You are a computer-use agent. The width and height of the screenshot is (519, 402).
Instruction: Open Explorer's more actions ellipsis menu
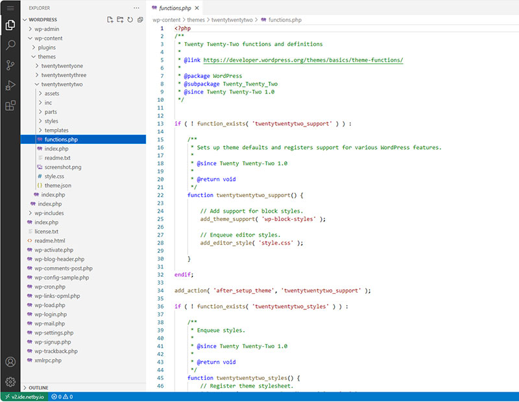coord(136,8)
